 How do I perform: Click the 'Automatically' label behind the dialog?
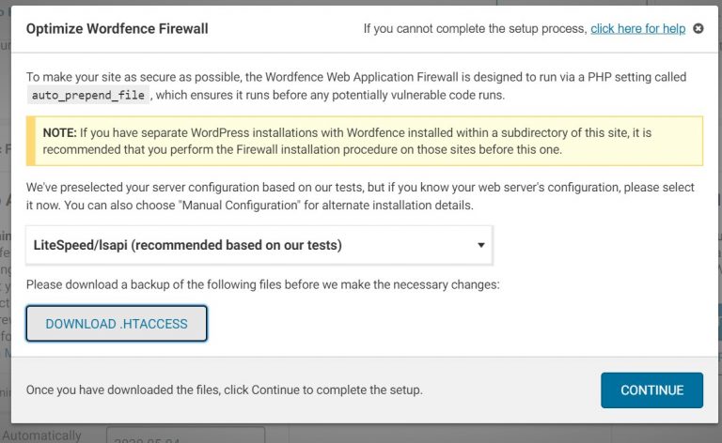[42, 435]
